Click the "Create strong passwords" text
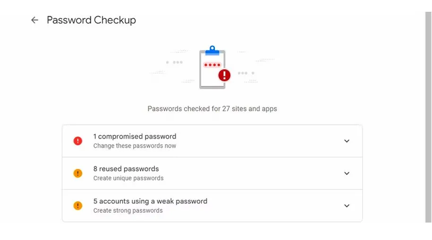 point(128,211)
